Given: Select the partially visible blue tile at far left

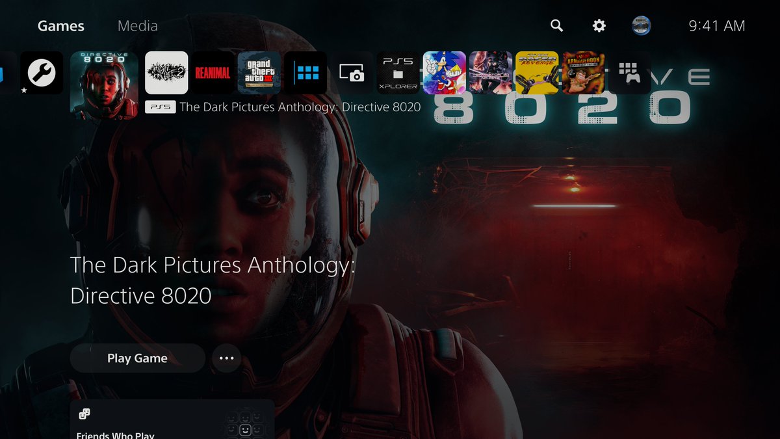Looking at the screenshot, I should tap(6, 73).
